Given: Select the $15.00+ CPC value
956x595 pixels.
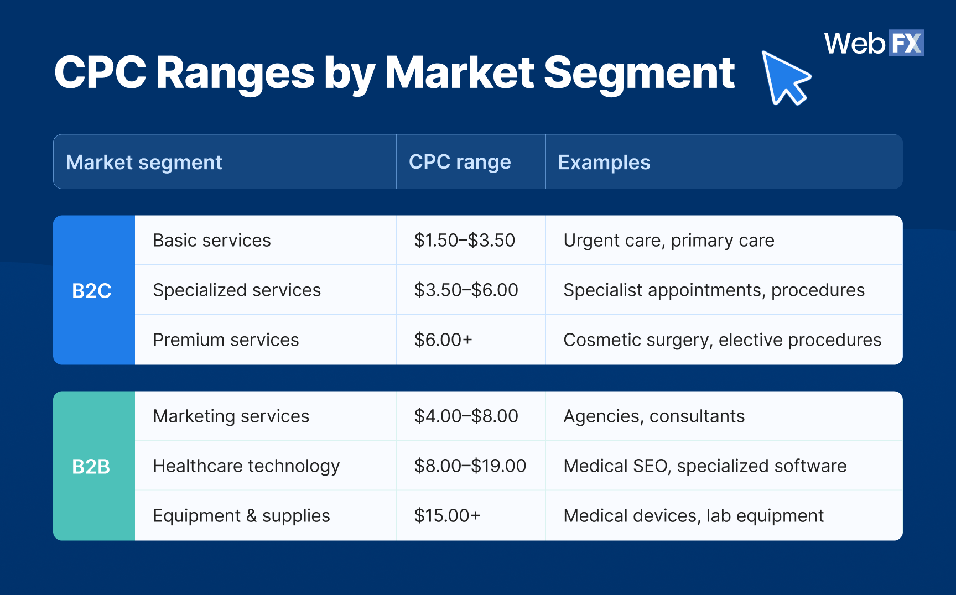Looking at the screenshot, I should tap(447, 516).
